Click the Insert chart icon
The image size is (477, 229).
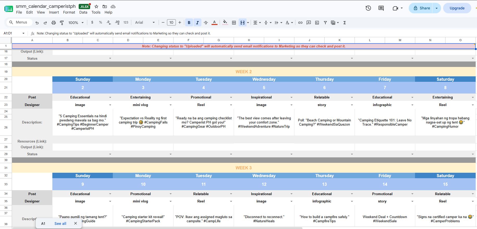coord(317,23)
